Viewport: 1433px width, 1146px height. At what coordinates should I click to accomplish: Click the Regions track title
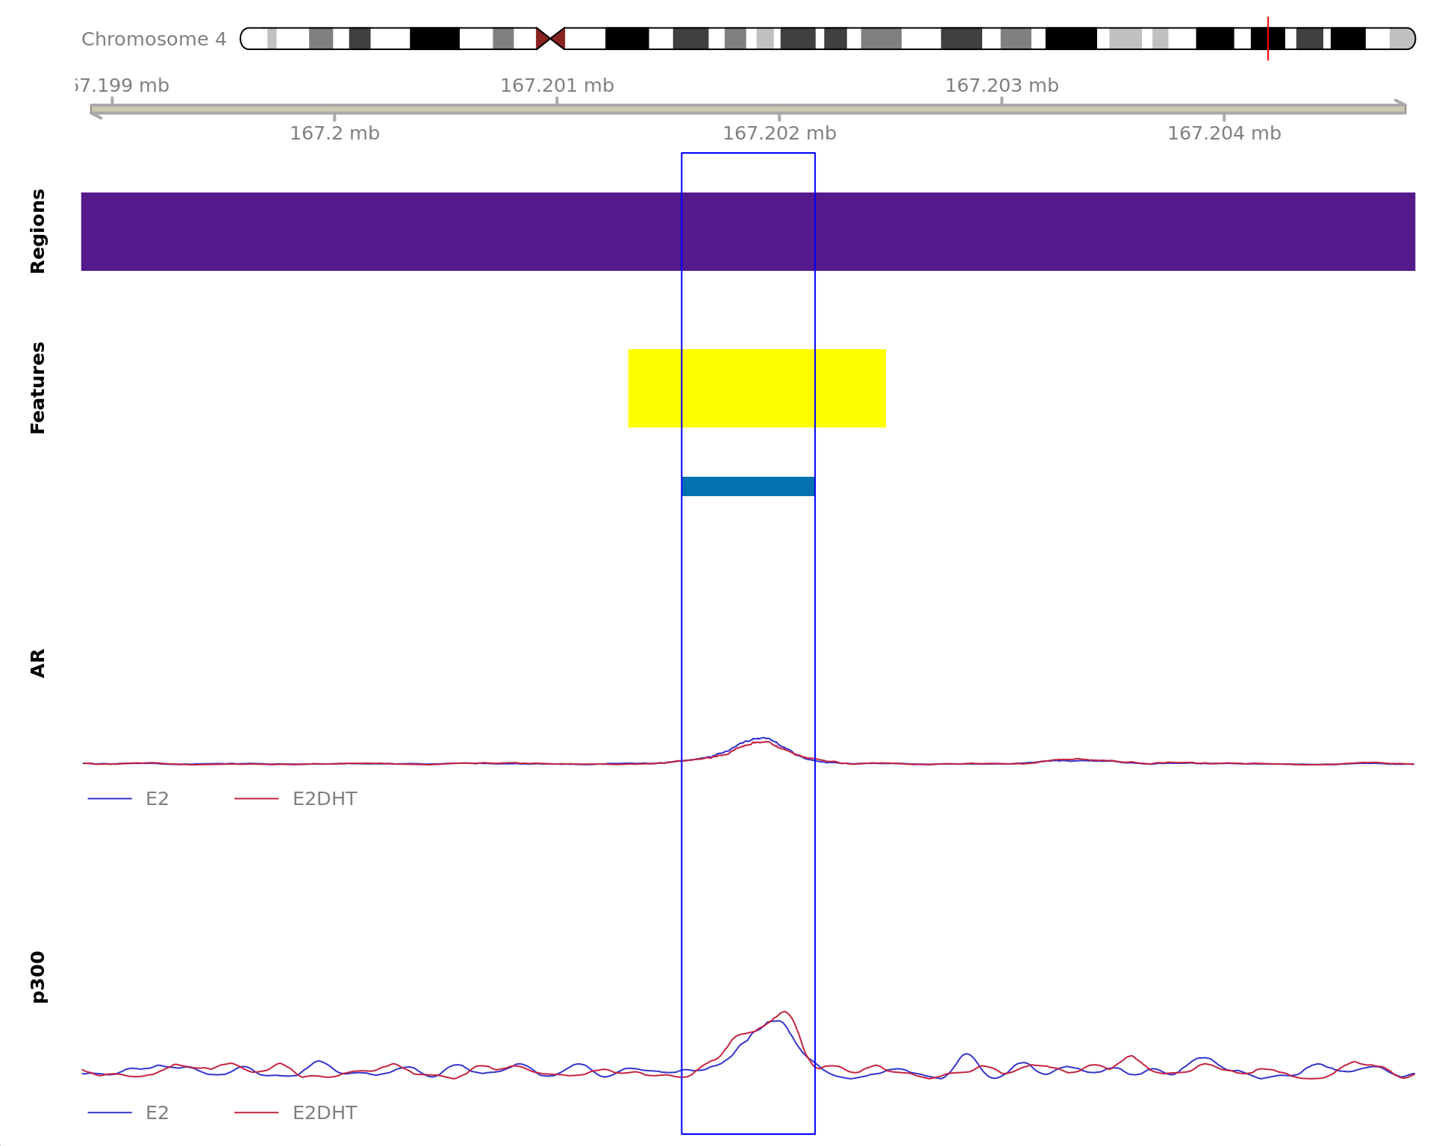coord(37,231)
